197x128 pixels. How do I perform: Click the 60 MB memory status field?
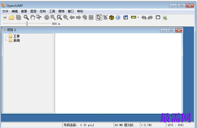pyautogui.click(x=127, y=125)
